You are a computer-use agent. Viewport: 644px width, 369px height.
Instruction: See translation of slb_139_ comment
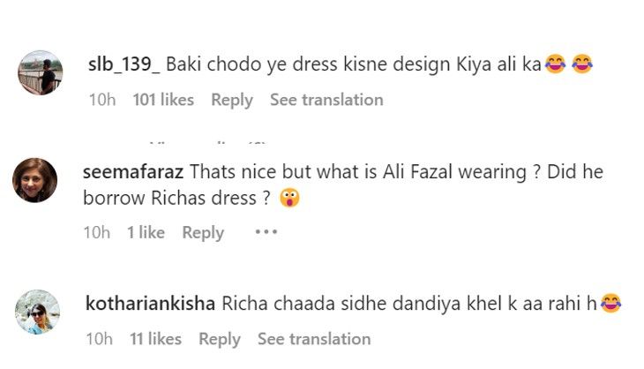point(326,100)
